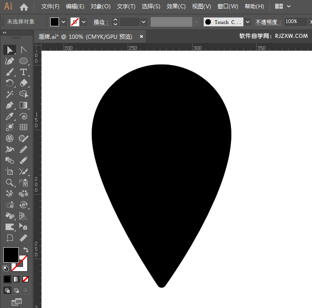This screenshot has height=308, width=312.
Task: Select the Gradient tool
Action: pyautogui.click(x=24, y=105)
